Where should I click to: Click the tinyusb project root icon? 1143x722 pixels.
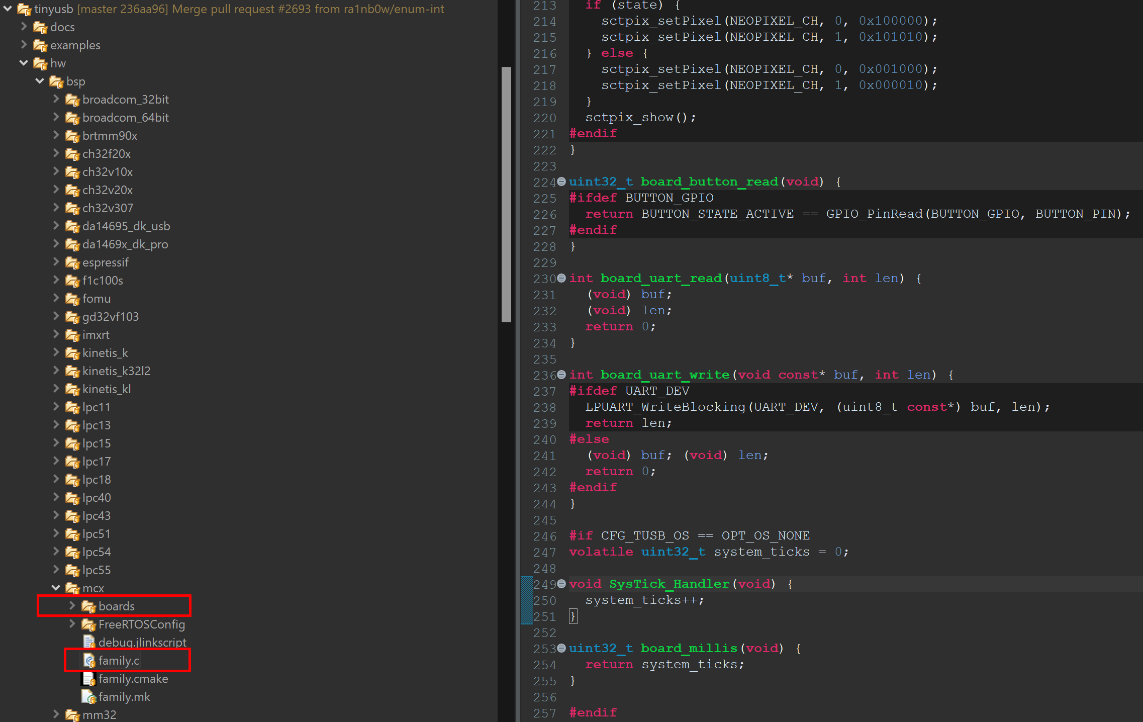point(25,9)
